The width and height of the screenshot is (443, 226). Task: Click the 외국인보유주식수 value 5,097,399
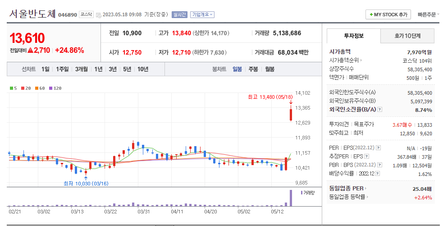(421, 101)
